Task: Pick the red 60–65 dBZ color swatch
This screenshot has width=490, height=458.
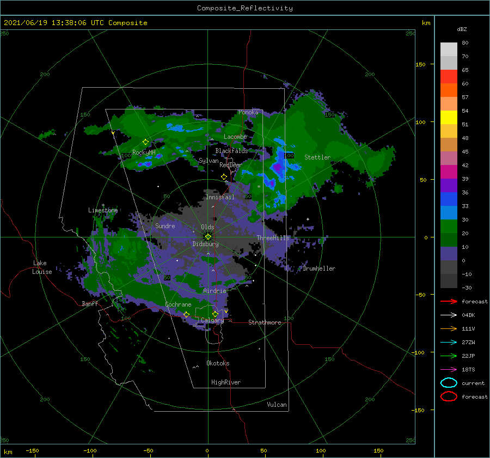Action: tap(449, 77)
